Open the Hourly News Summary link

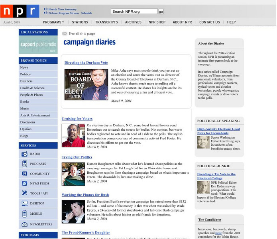[x=63, y=9]
